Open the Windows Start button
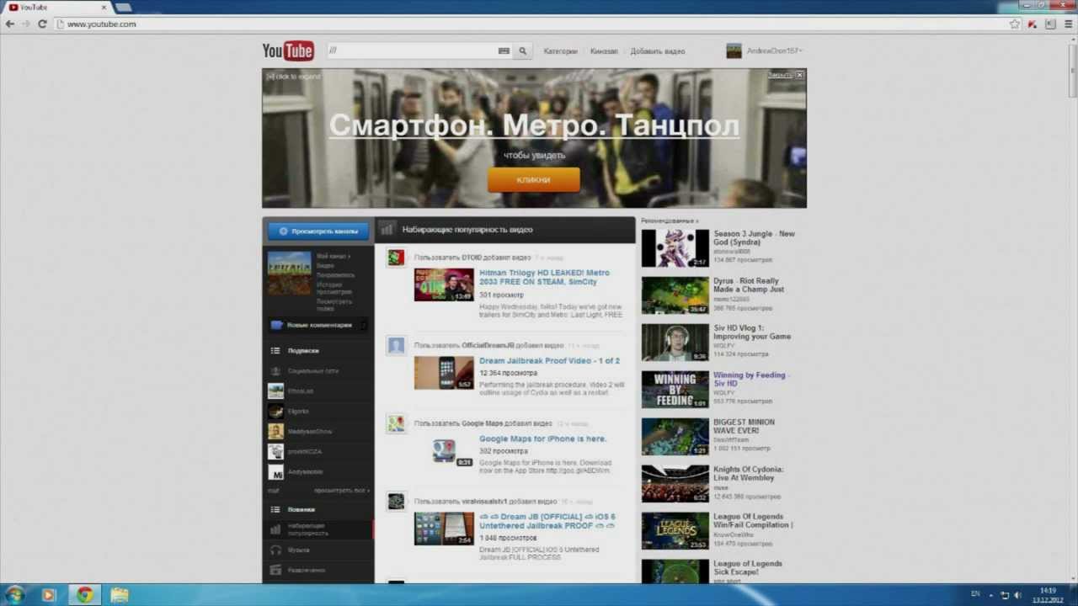 tap(14, 595)
